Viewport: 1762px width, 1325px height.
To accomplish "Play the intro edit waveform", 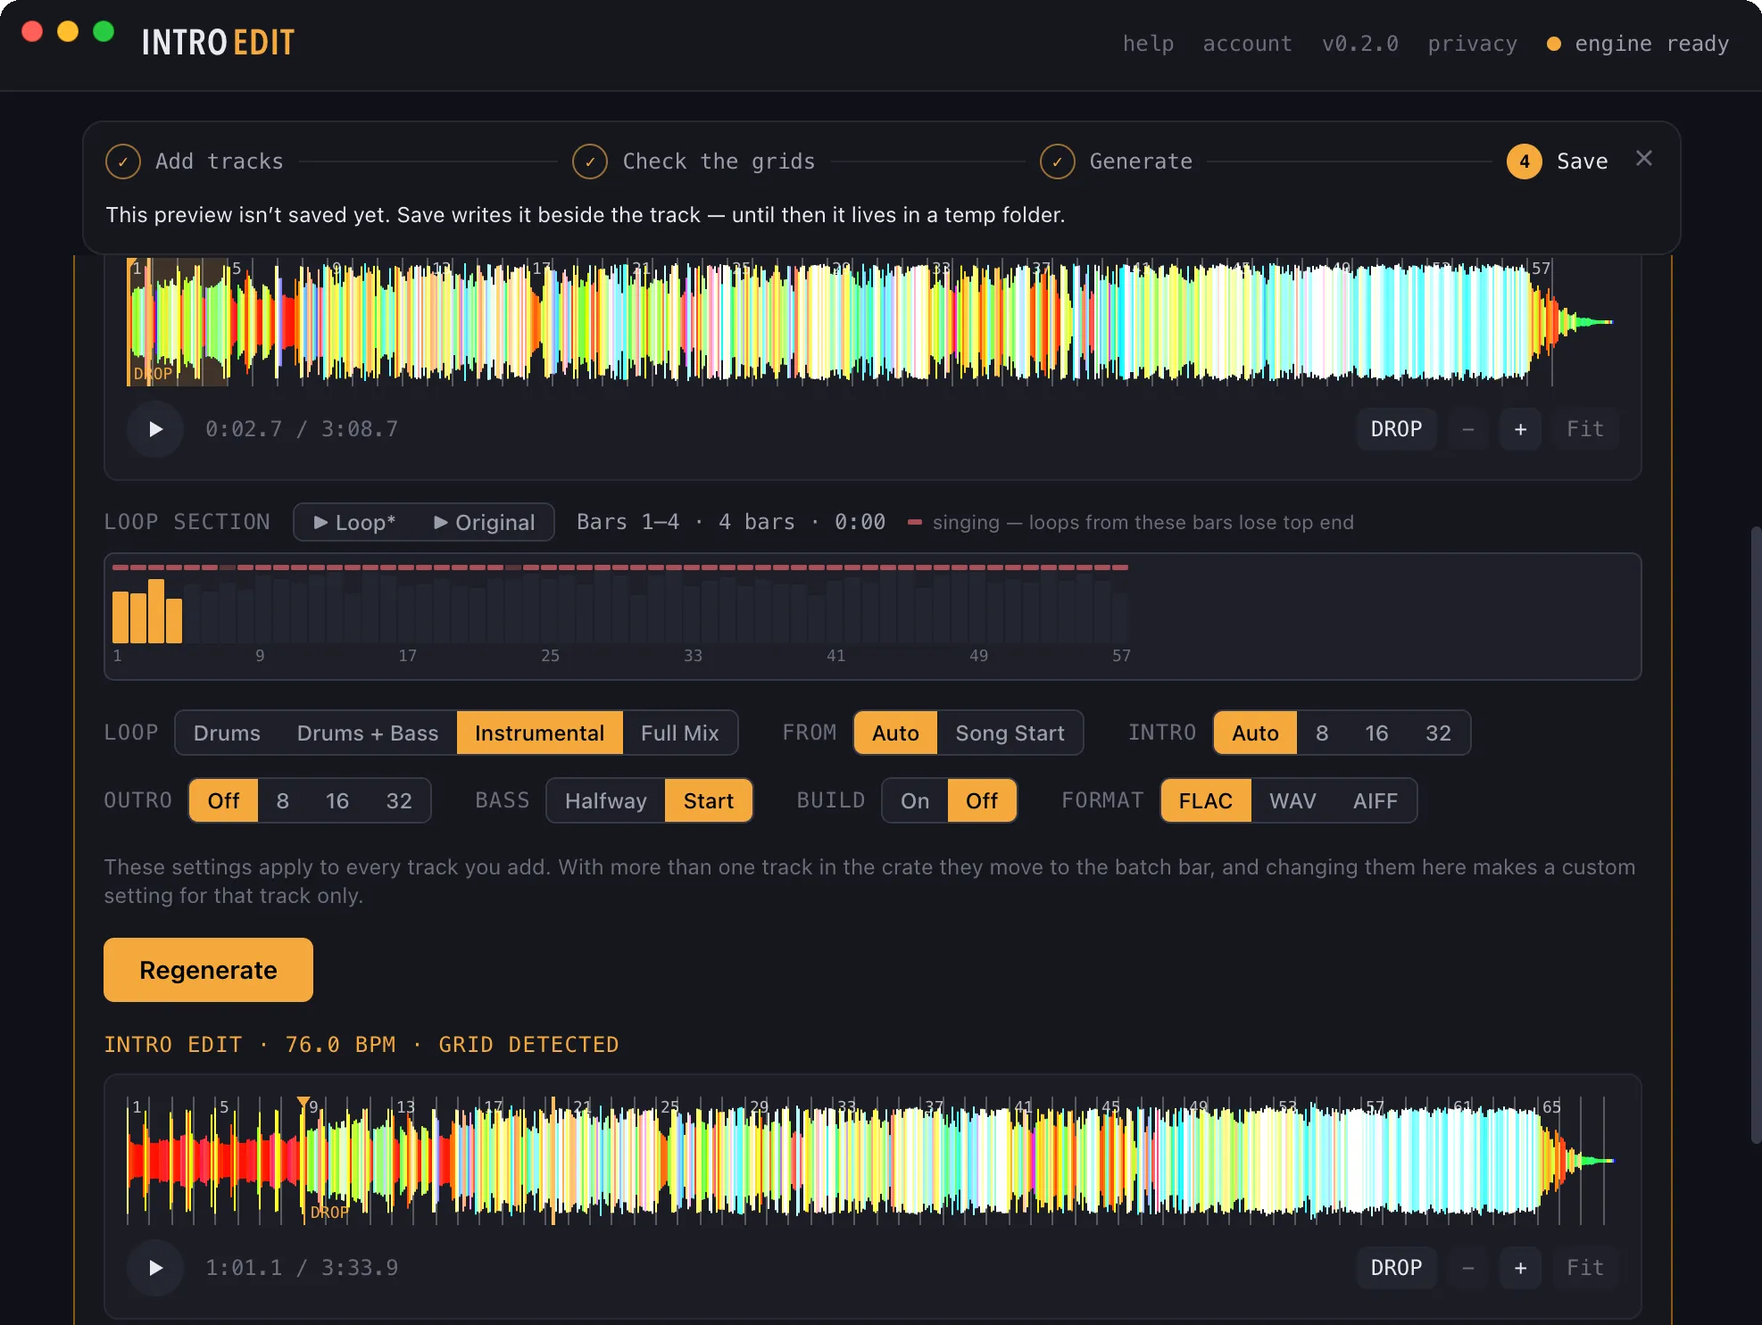I will (x=155, y=1268).
